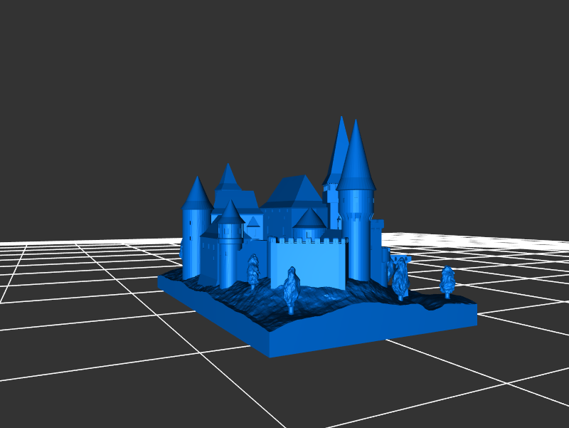Select the large central hipped roof
569x428 pixels.
[292, 192]
